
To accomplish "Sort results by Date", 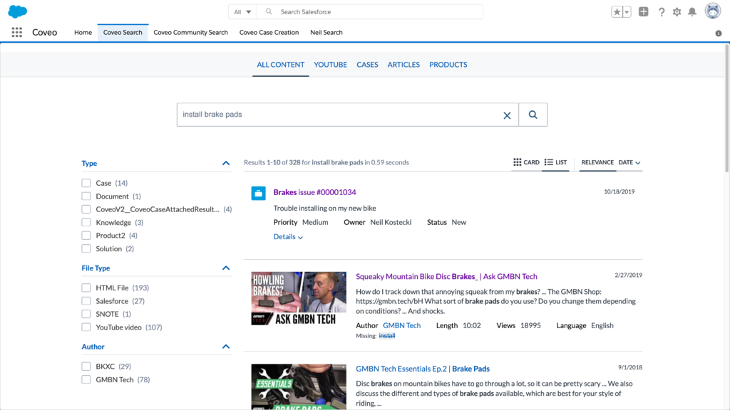I will coord(629,162).
